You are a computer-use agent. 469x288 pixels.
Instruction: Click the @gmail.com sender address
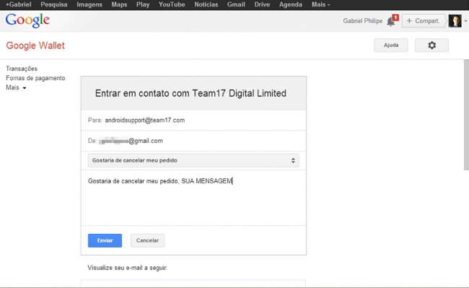(131, 141)
